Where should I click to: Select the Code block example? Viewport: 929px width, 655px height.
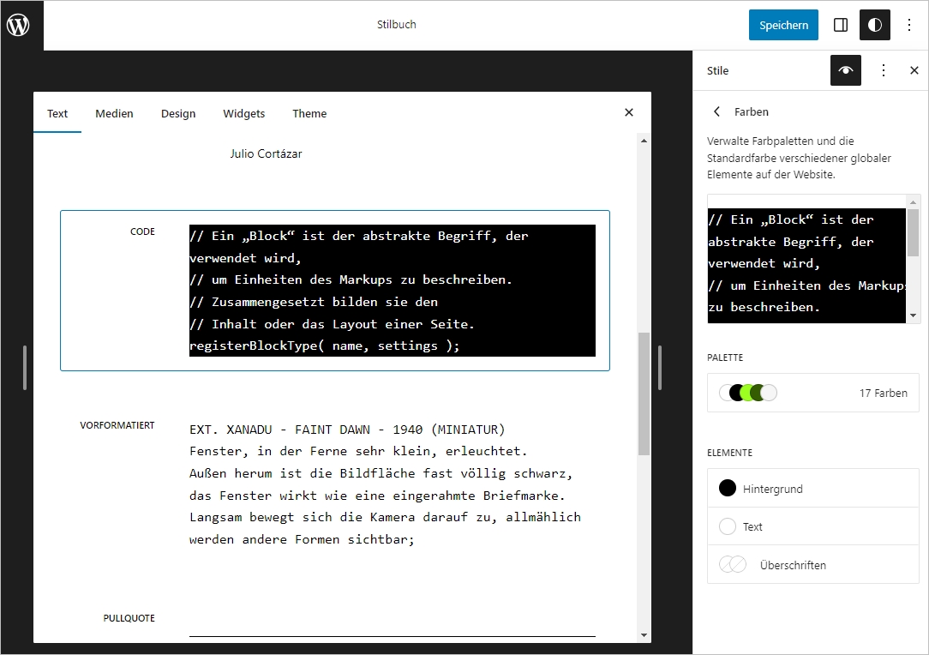point(334,291)
